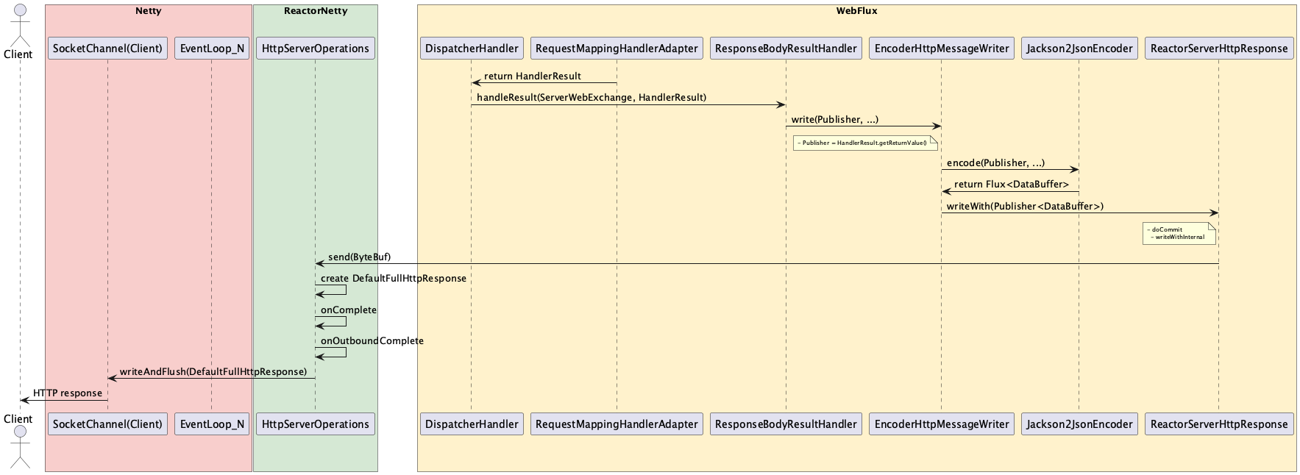Select the "writeWith(Publisher<DataBuffer>)" message label
The image size is (1300, 475).
click(1025, 207)
